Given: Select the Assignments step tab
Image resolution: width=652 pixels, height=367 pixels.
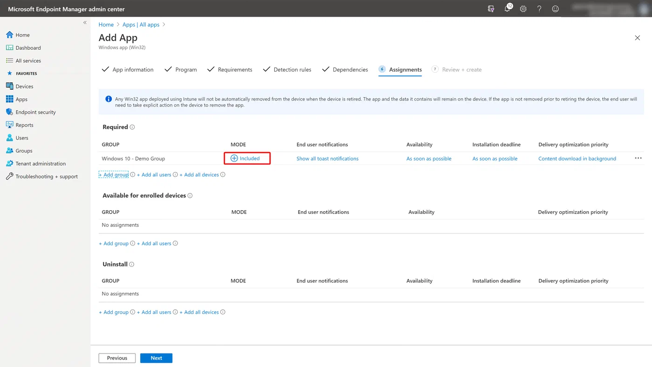Looking at the screenshot, I should tap(400, 70).
